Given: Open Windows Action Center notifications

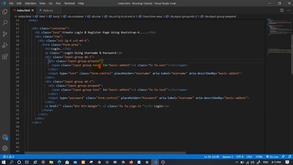Looking at the screenshot, I should (287, 162).
